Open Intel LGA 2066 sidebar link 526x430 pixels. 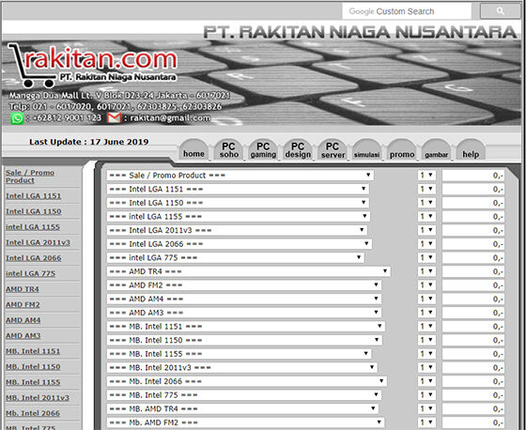(34, 258)
